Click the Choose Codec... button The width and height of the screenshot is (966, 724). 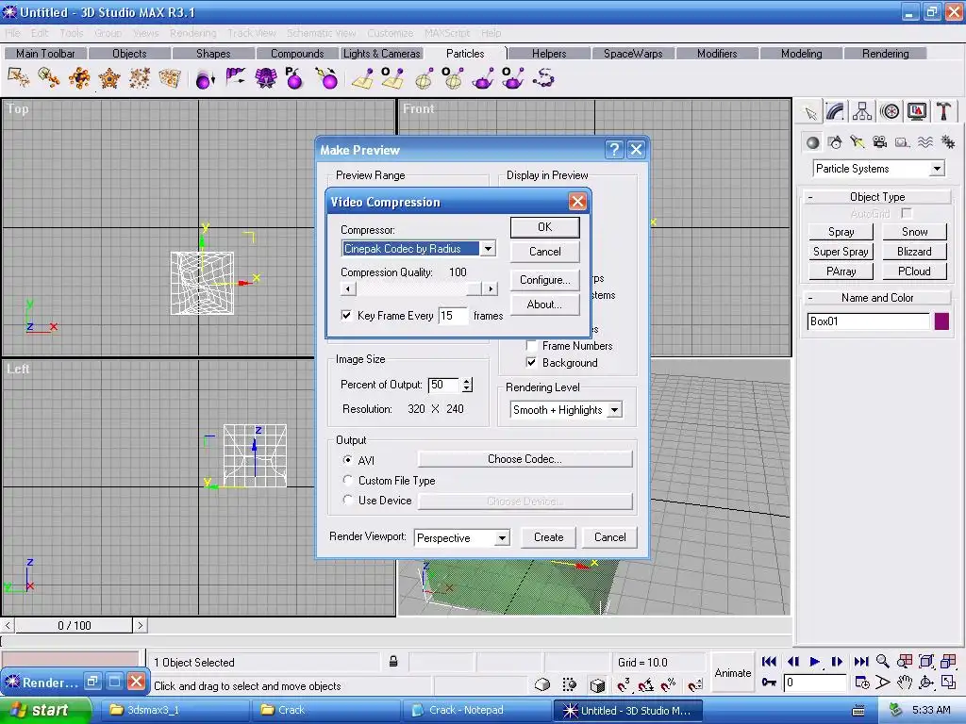point(525,459)
